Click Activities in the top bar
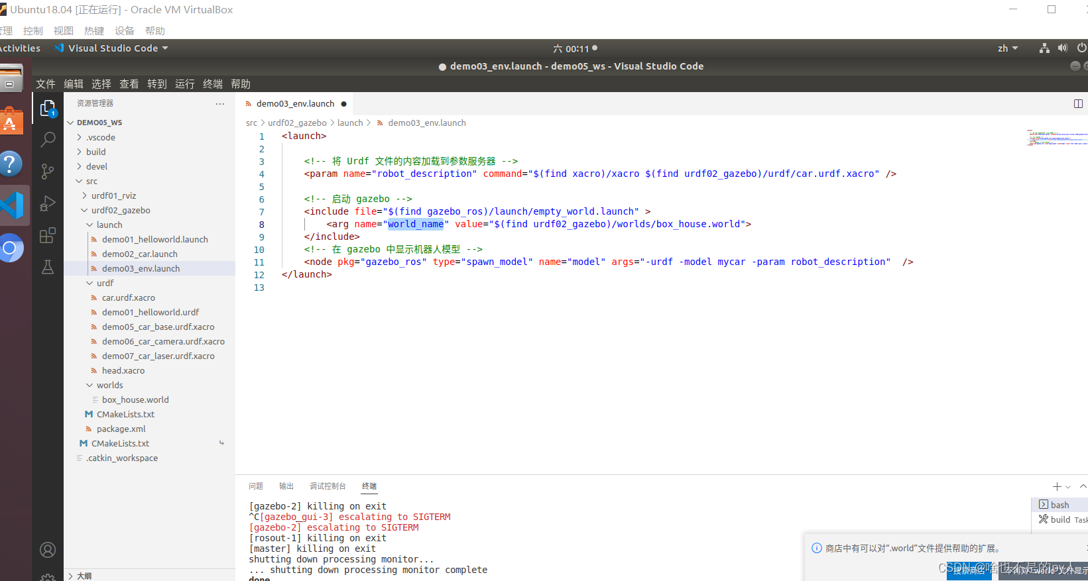The width and height of the screenshot is (1088, 581). point(20,48)
